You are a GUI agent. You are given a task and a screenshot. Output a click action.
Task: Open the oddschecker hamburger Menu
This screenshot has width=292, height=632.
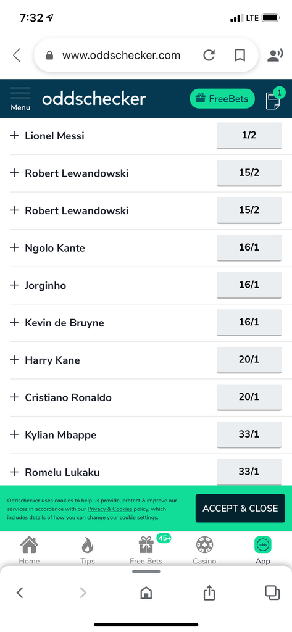(x=20, y=99)
